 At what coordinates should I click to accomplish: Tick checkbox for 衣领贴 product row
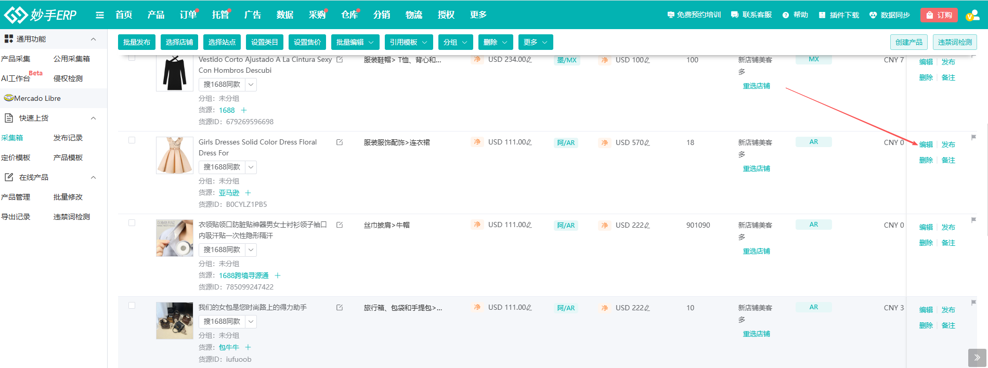(x=132, y=223)
